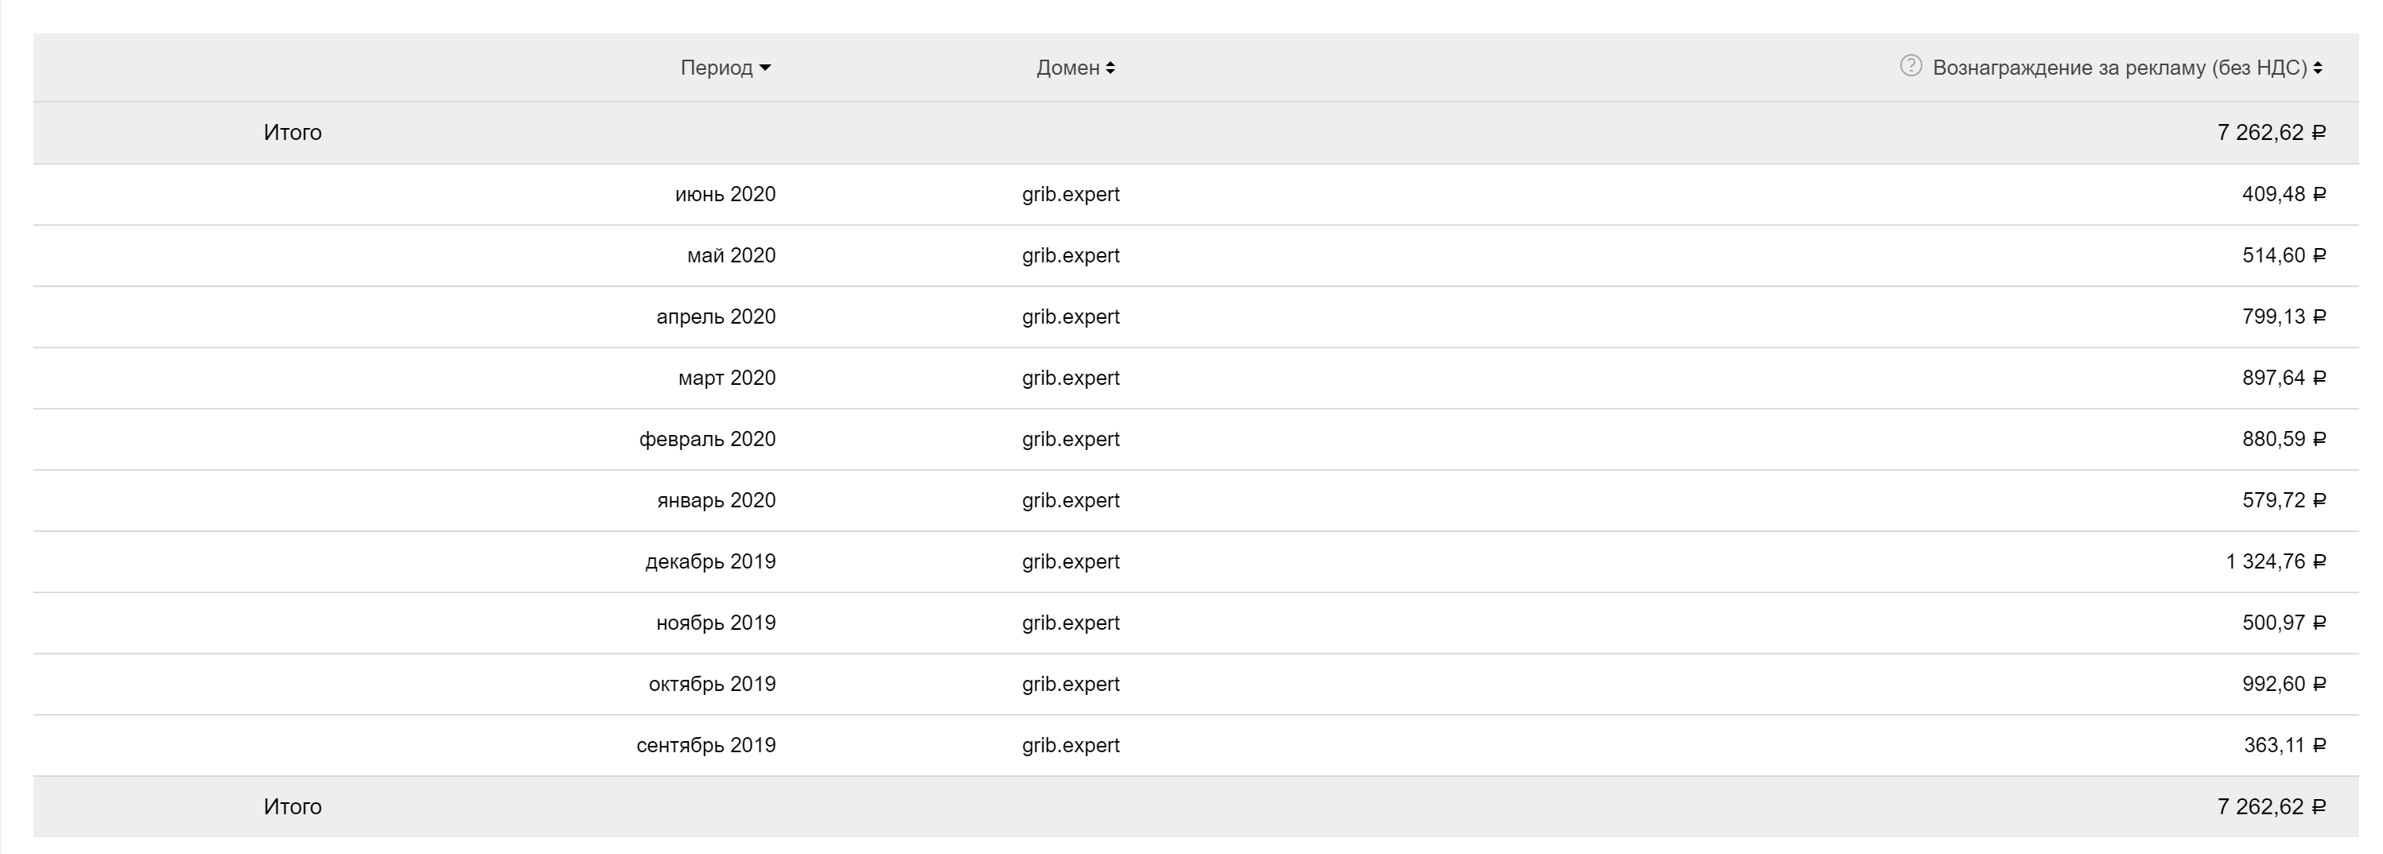The height and width of the screenshot is (854, 2383).
Task: Select the 992,60 ₽ reward value
Action: coord(2283,684)
